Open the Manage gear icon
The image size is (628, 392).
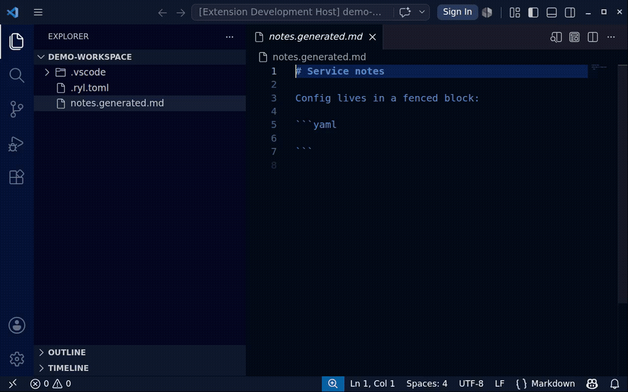17,359
